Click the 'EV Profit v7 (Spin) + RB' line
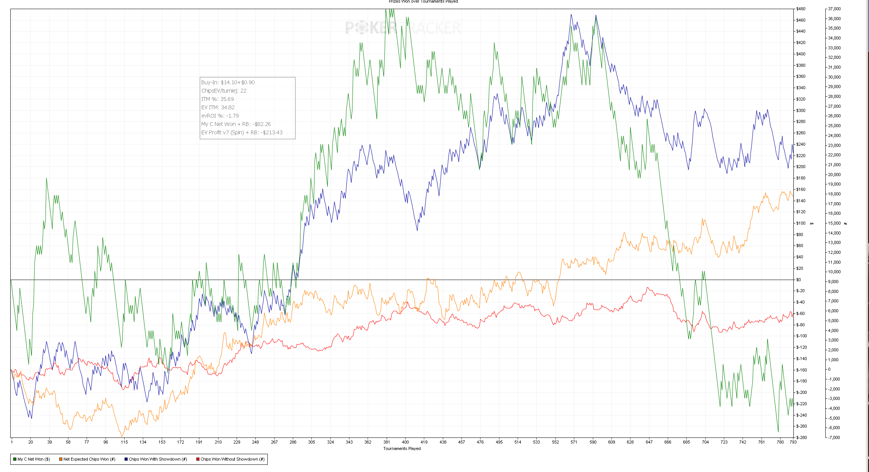Screen dimensions: 869x472 pyautogui.click(x=242, y=132)
